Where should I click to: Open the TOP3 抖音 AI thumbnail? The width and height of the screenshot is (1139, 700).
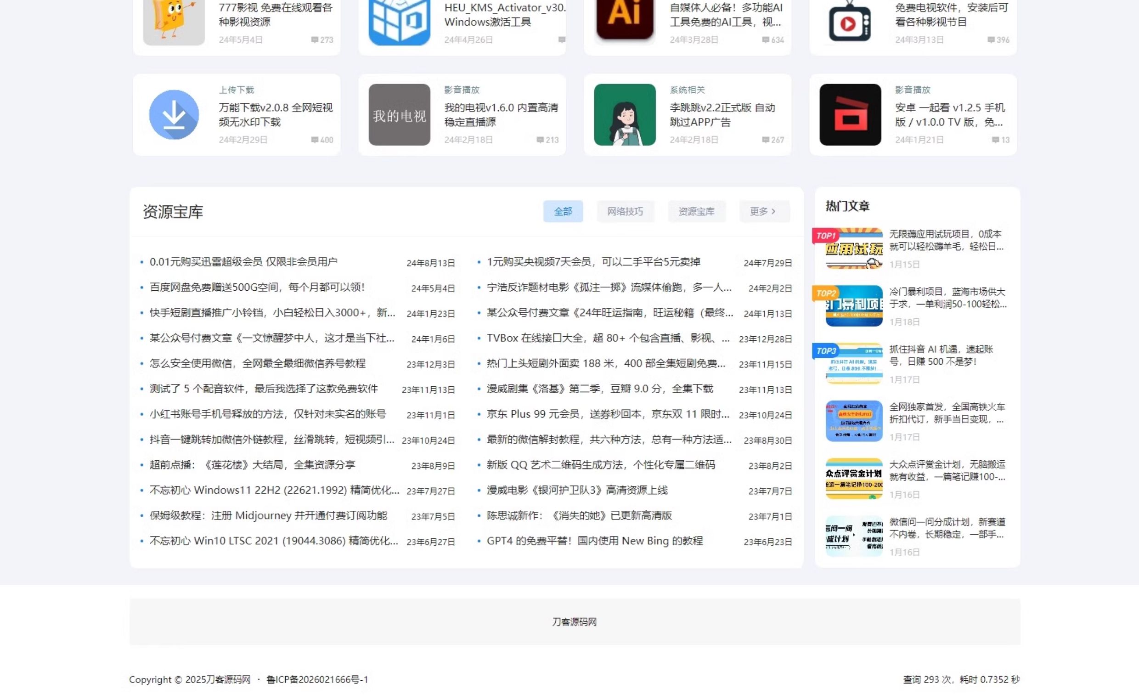854,364
